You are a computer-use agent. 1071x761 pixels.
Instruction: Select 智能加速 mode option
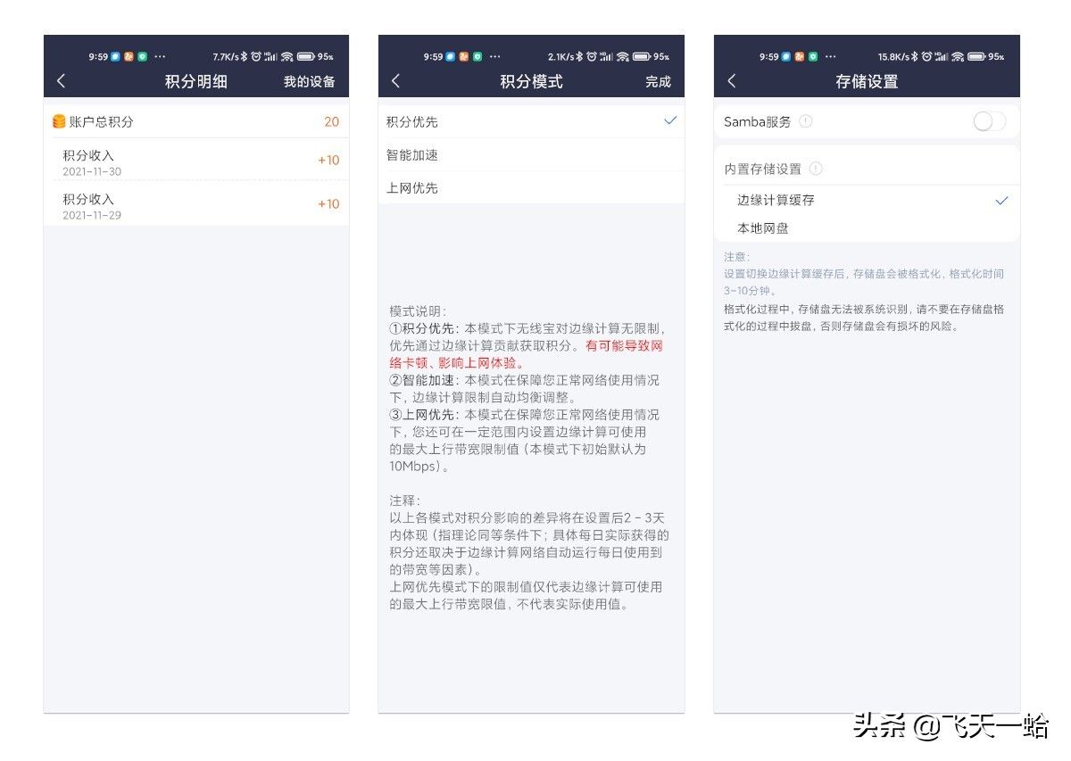(412, 155)
